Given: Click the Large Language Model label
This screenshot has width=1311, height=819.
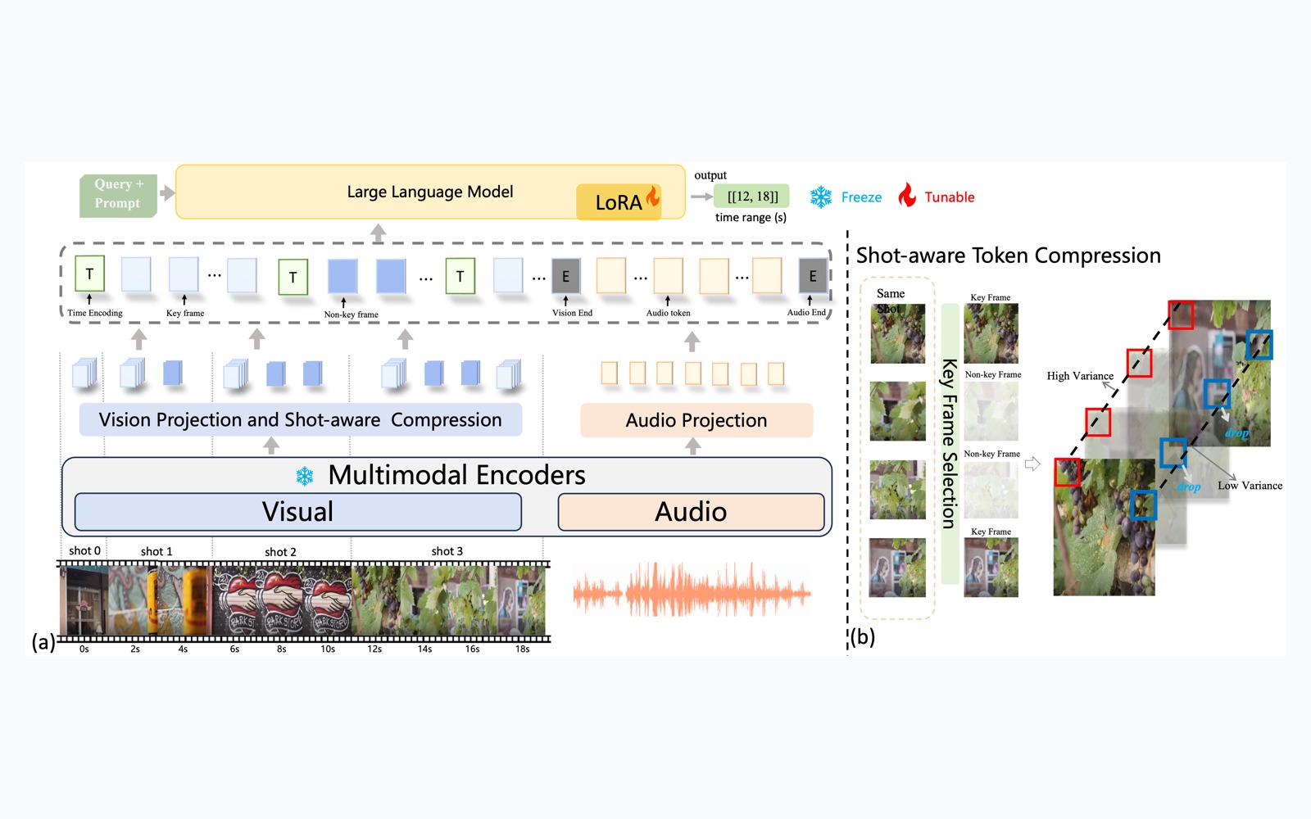Looking at the screenshot, I should tap(430, 192).
